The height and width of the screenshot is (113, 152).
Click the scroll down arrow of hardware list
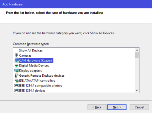point(137,90)
